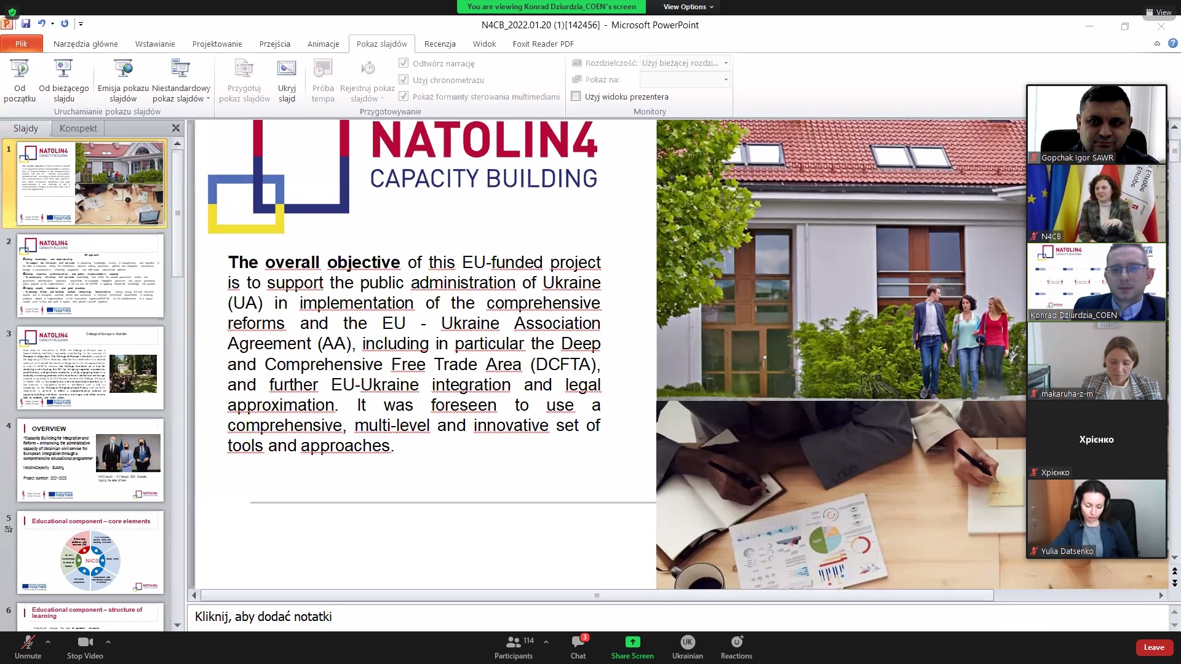Click previous slide double arrow

click(x=1174, y=571)
